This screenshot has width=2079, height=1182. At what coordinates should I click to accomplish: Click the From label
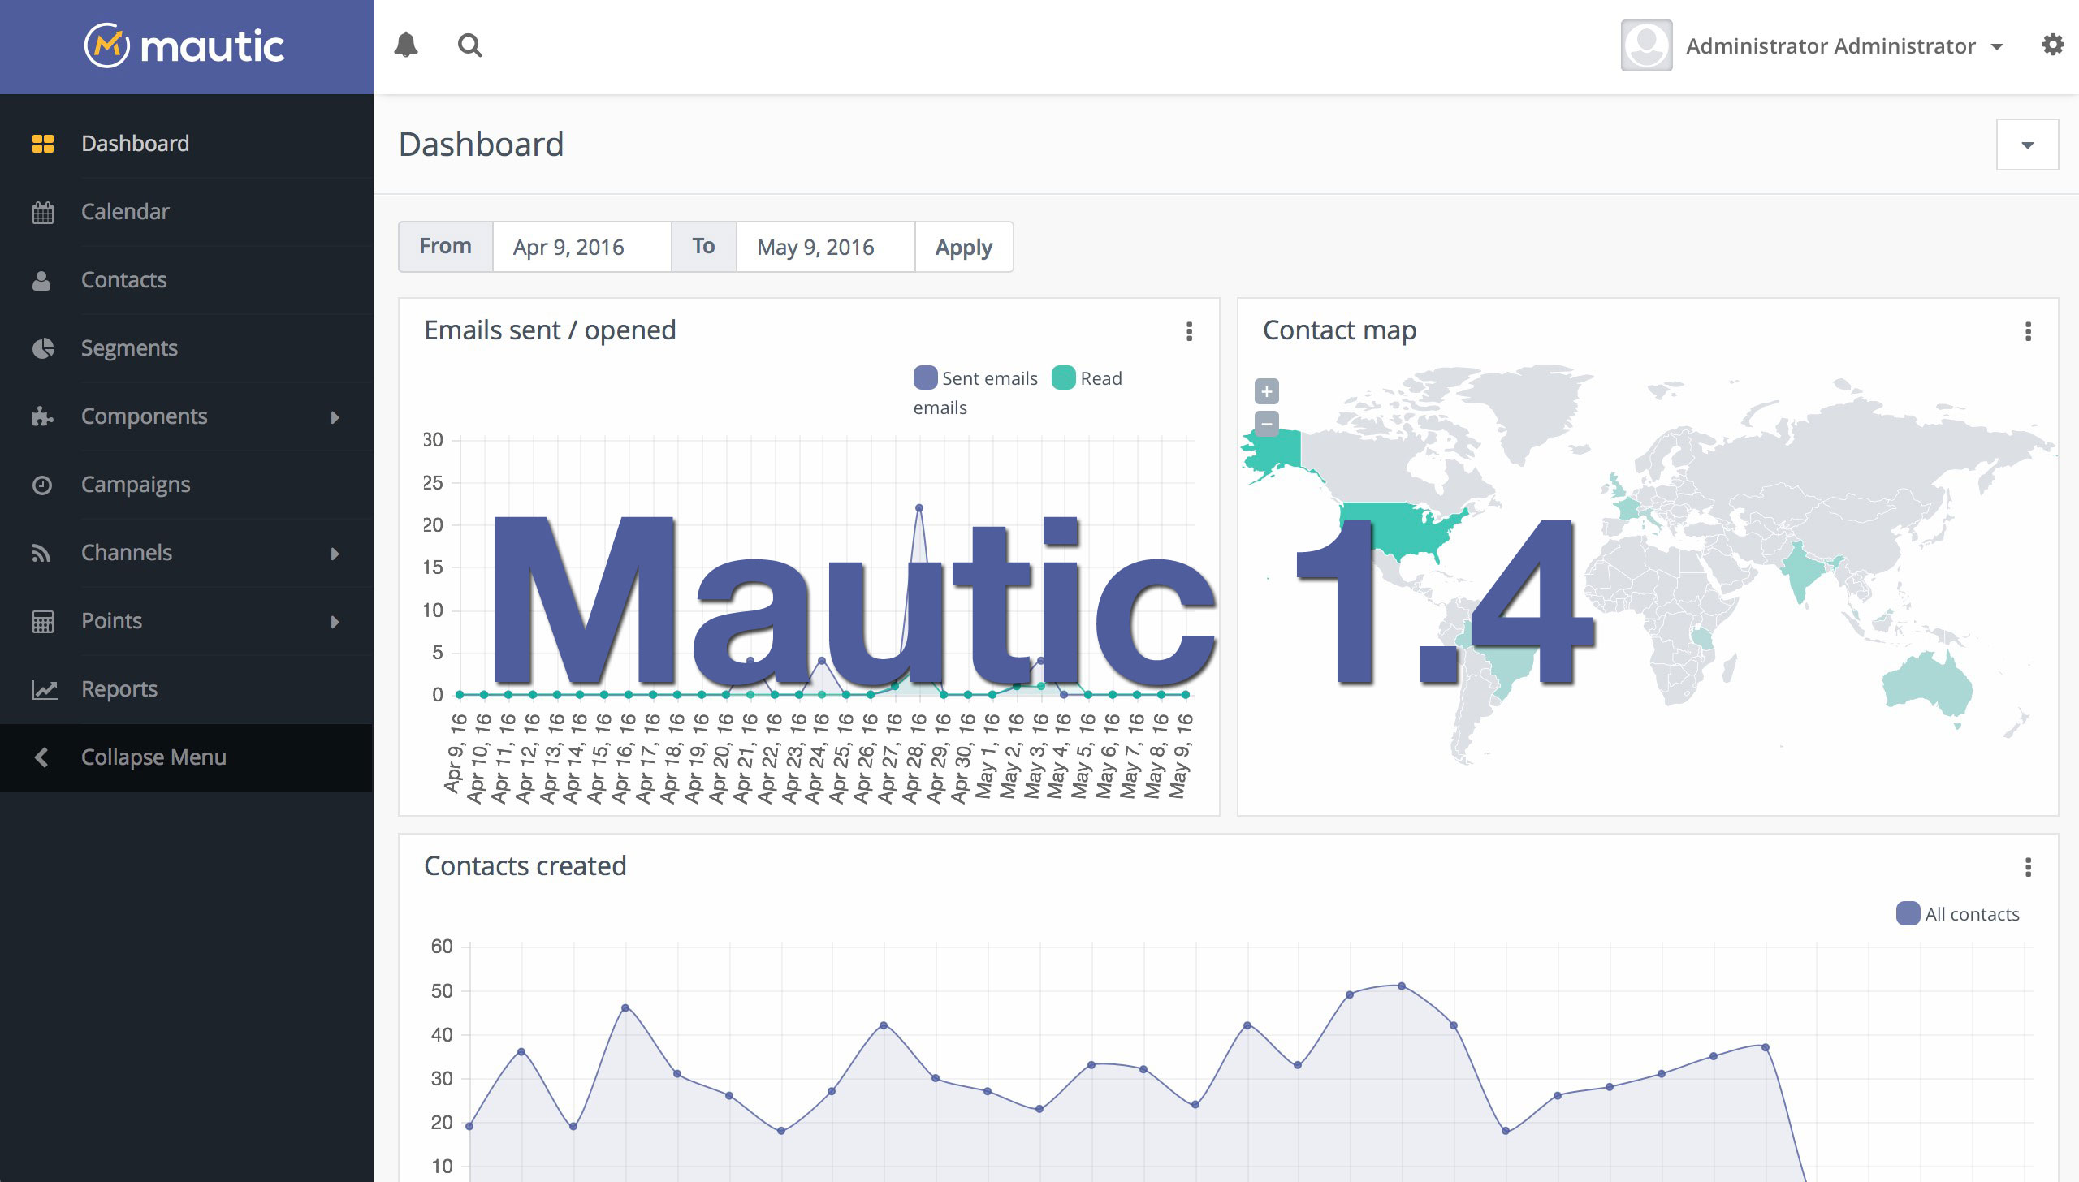point(445,246)
